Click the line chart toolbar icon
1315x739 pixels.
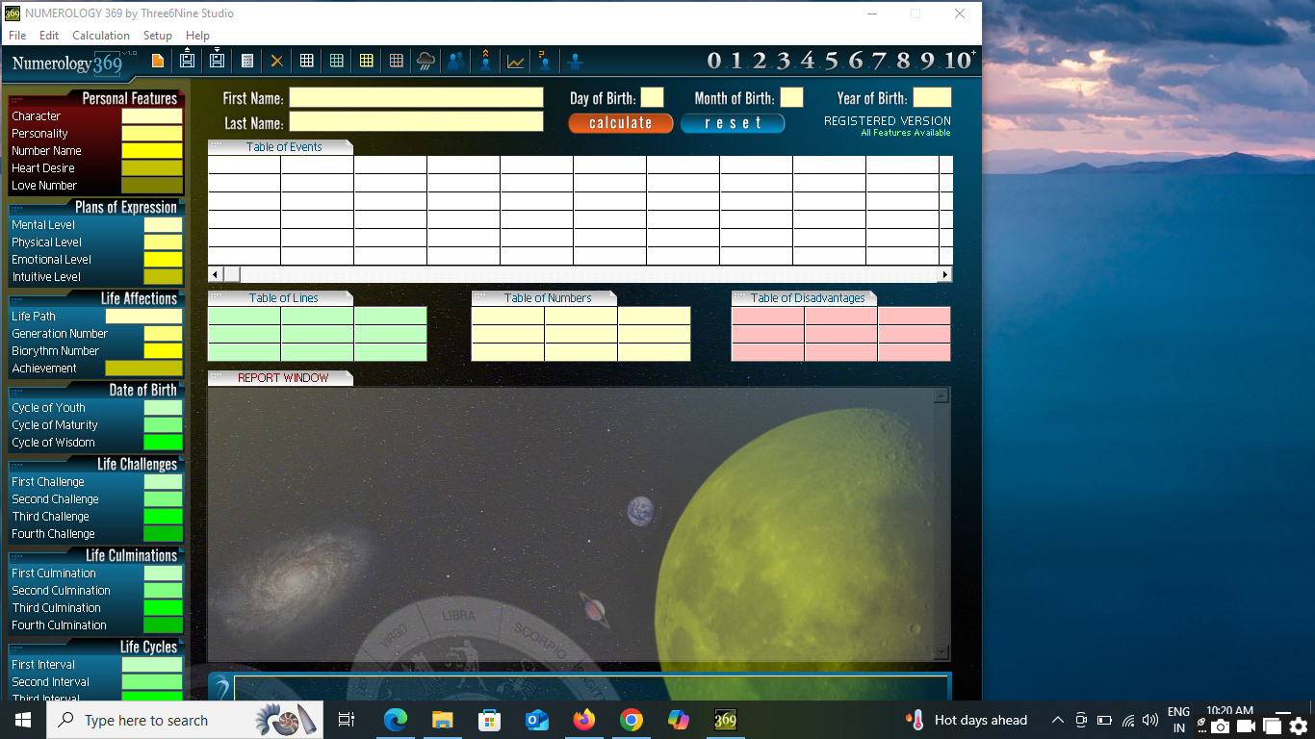click(515, 61)
